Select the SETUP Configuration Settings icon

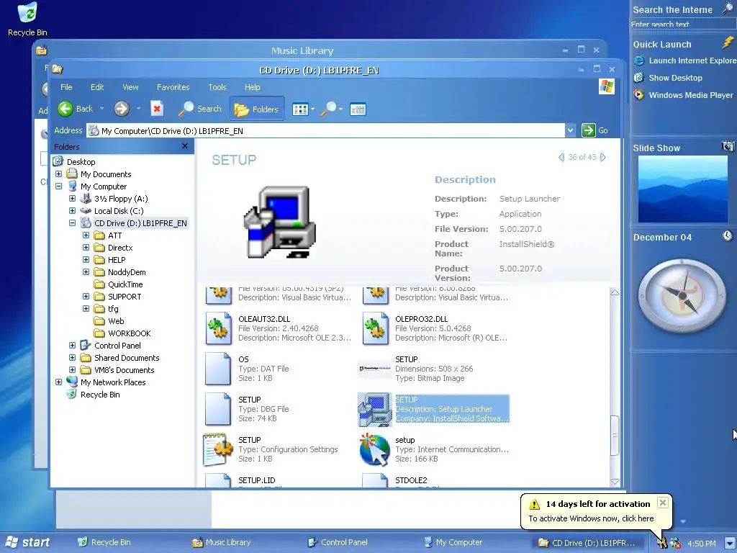pos(218,449)
